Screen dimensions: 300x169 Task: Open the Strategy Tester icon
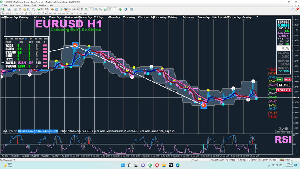coord(33,9)
